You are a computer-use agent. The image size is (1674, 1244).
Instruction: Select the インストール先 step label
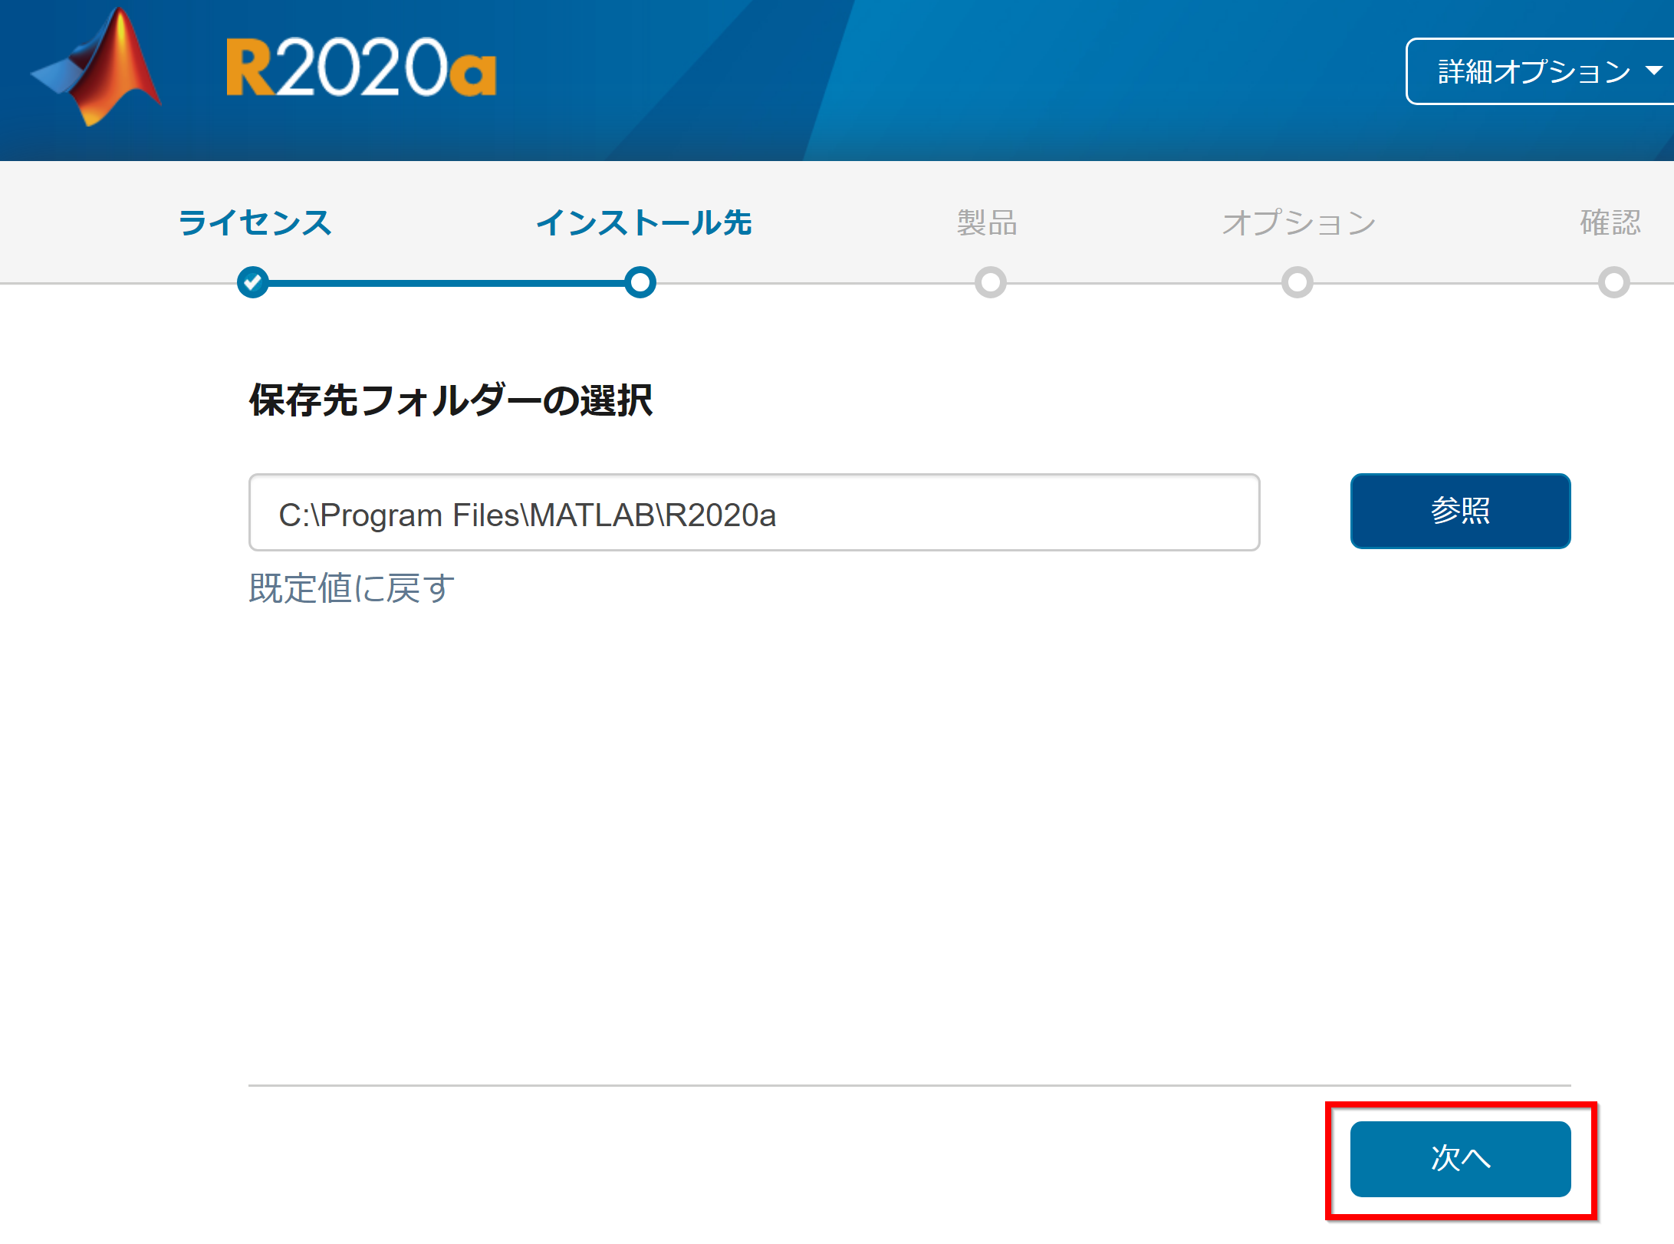(x=643, y=222)
